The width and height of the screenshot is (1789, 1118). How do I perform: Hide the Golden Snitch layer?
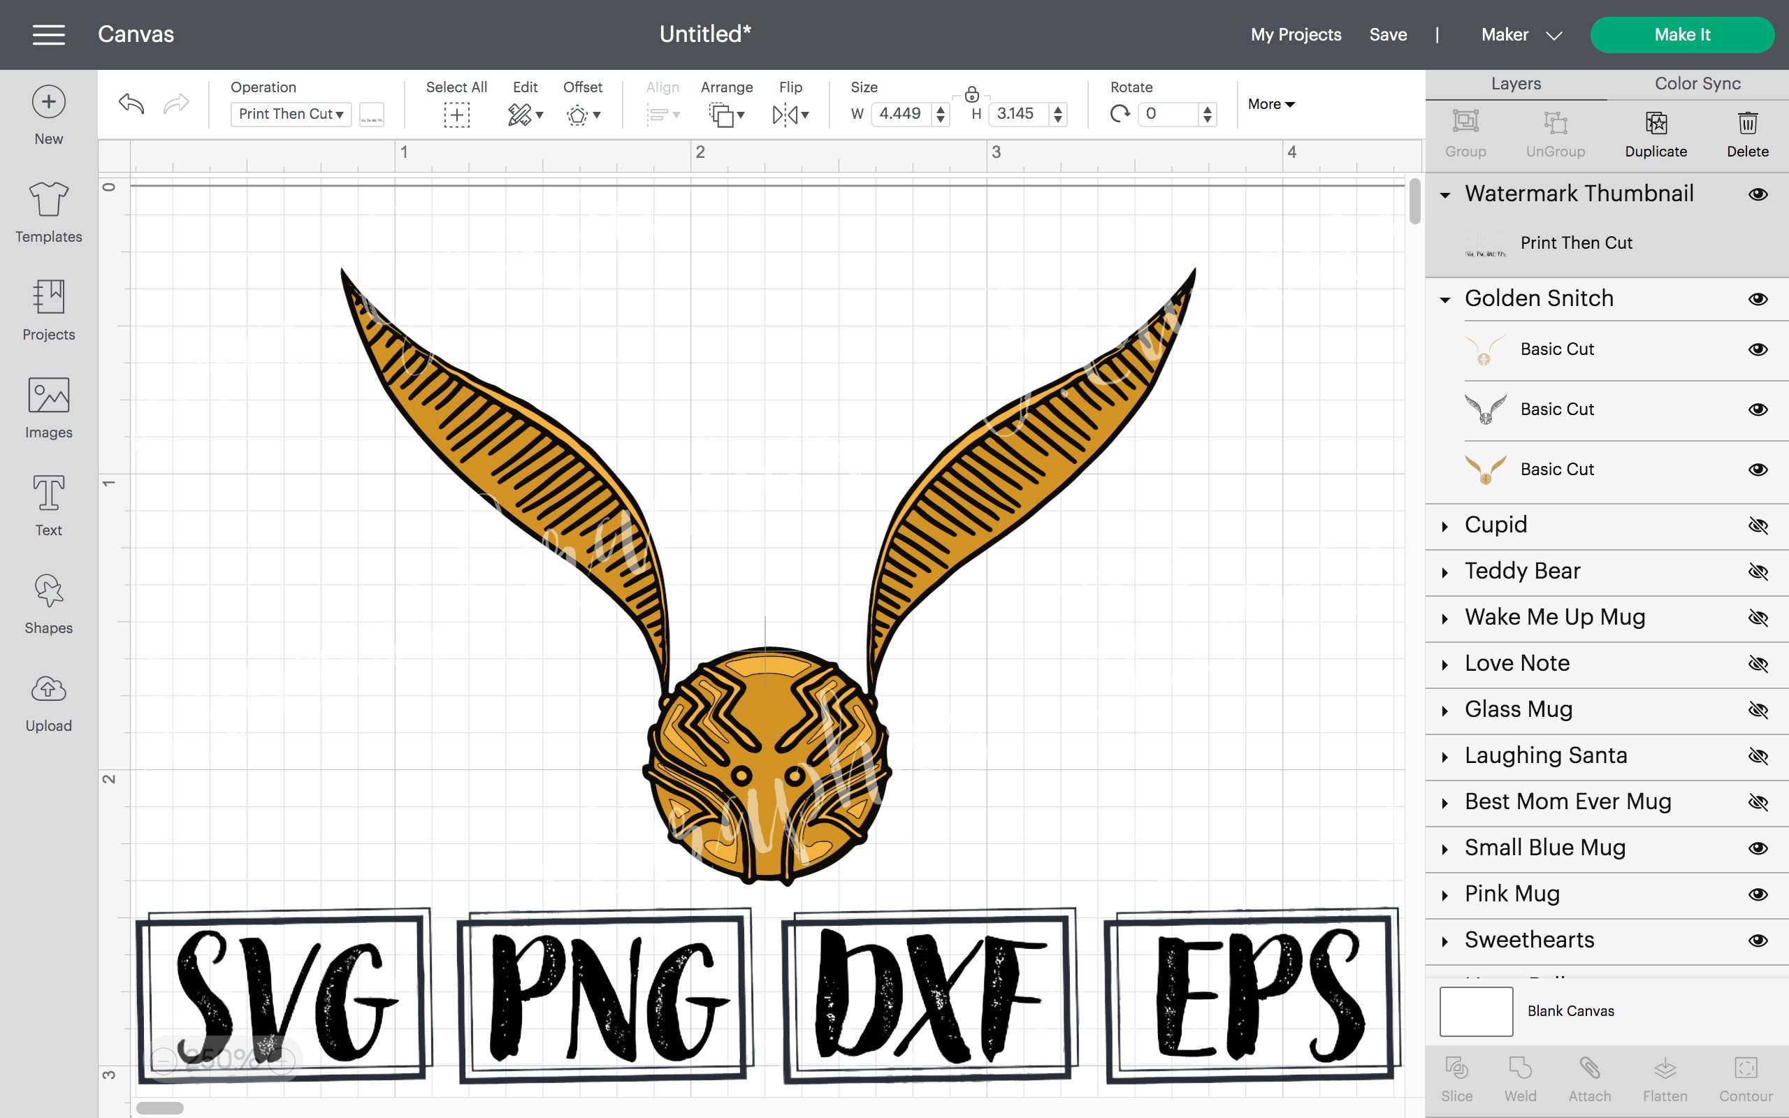tap(1759, 298)
